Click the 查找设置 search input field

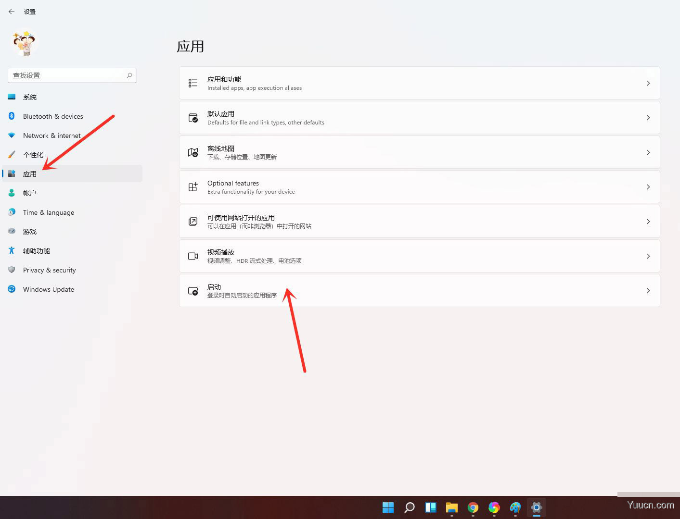(x=67, y=75)
